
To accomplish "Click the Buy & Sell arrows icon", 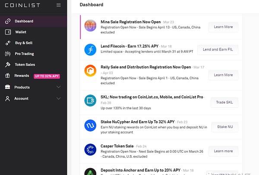I will [8, 43].
